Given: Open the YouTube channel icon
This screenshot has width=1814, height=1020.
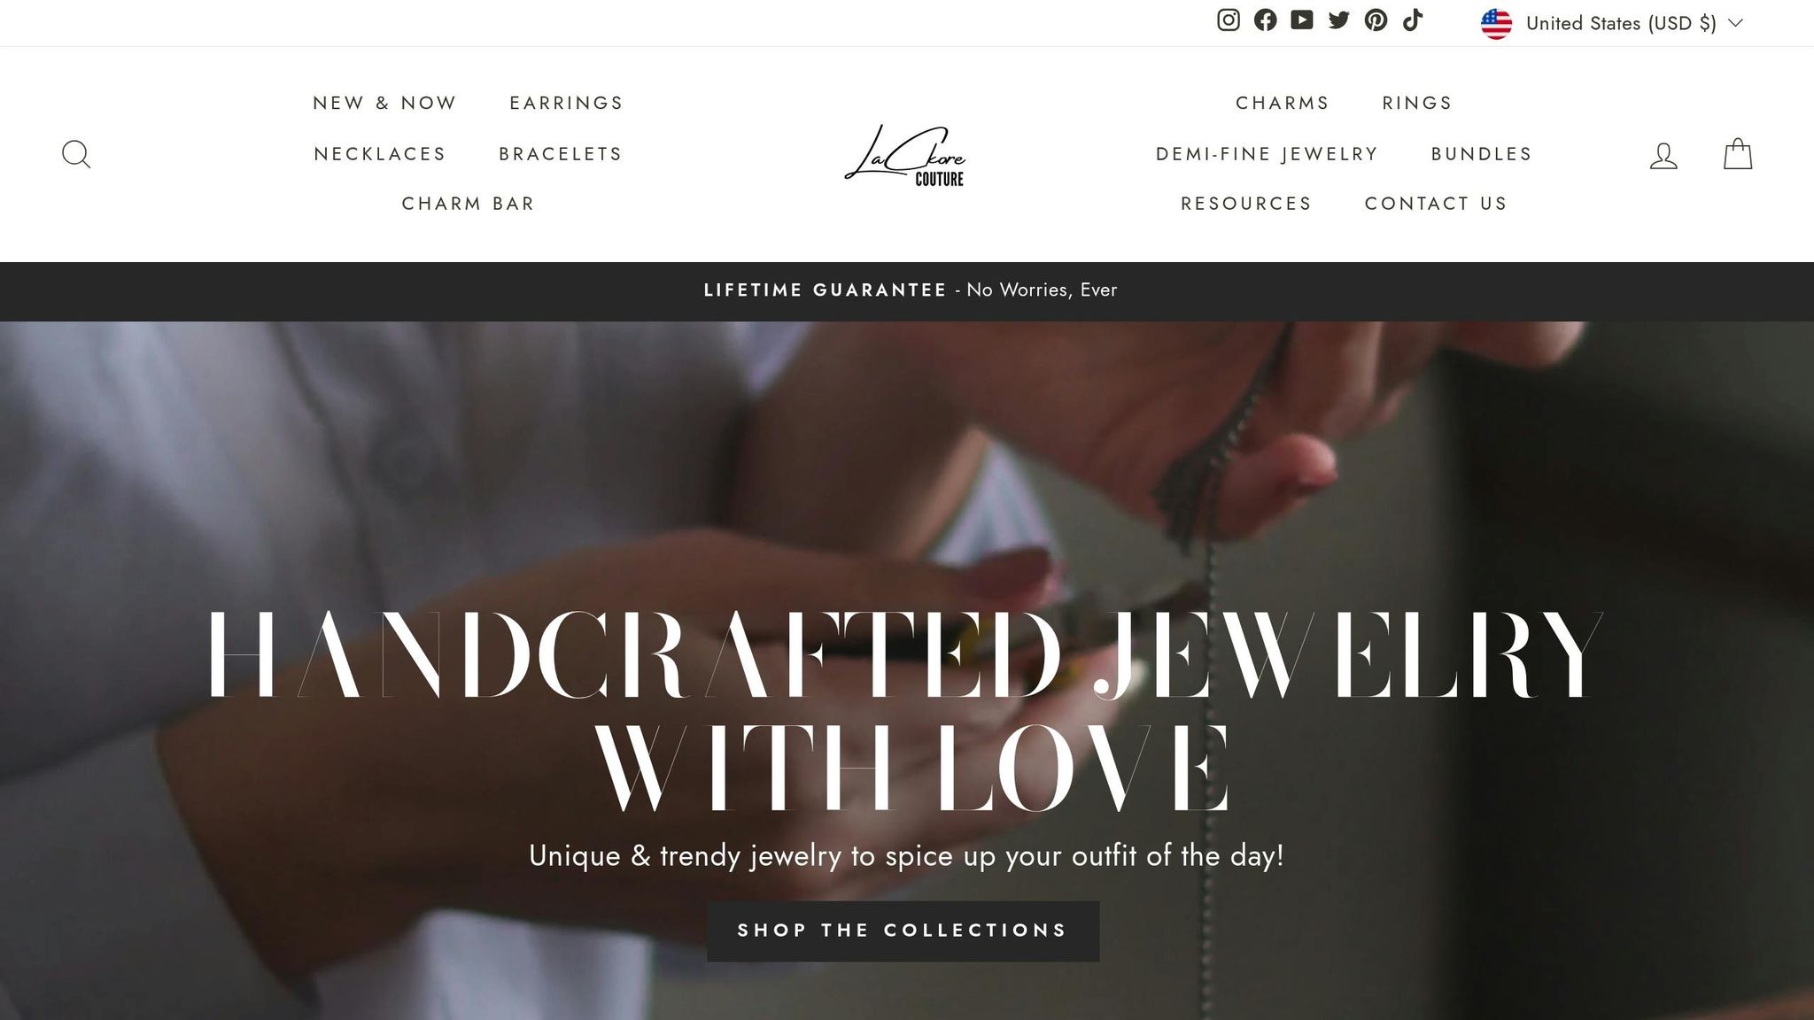Looking at the screenshot, I should 1302,20.
